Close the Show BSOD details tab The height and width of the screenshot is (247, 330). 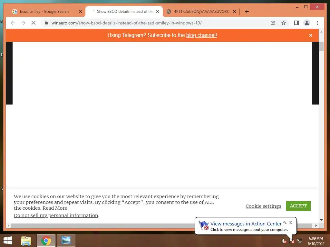coord(157,12)
